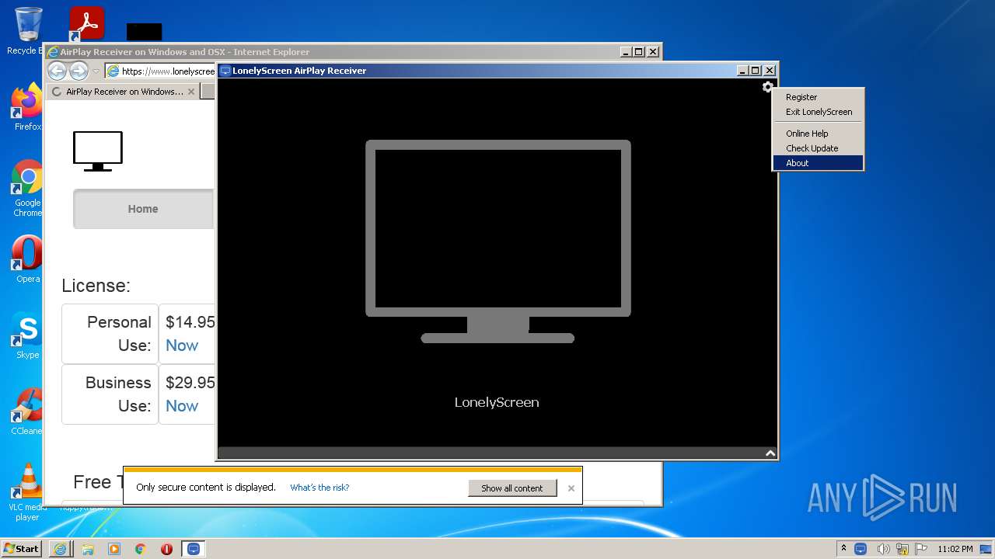Click the Personal Use label cell

point(110,334)
